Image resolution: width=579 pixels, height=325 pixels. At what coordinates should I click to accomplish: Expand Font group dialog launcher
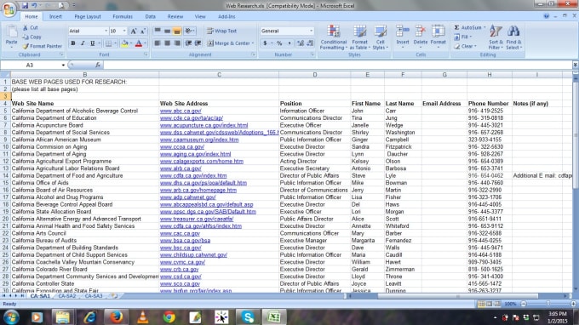tap(146, 54)
